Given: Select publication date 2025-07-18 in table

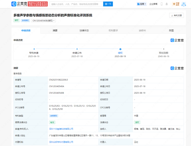Looking at the screenshot, I should [140, 86].
